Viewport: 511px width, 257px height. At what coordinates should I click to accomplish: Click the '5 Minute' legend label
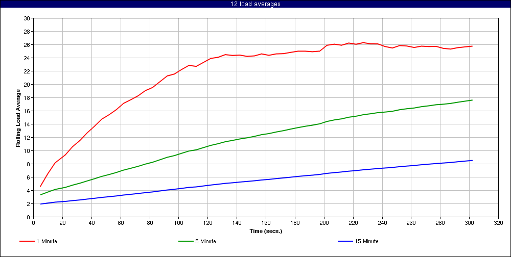tap(206, 241)
